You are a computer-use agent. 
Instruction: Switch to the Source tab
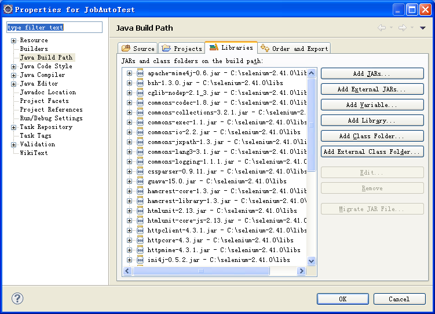(x=138, y=48)
